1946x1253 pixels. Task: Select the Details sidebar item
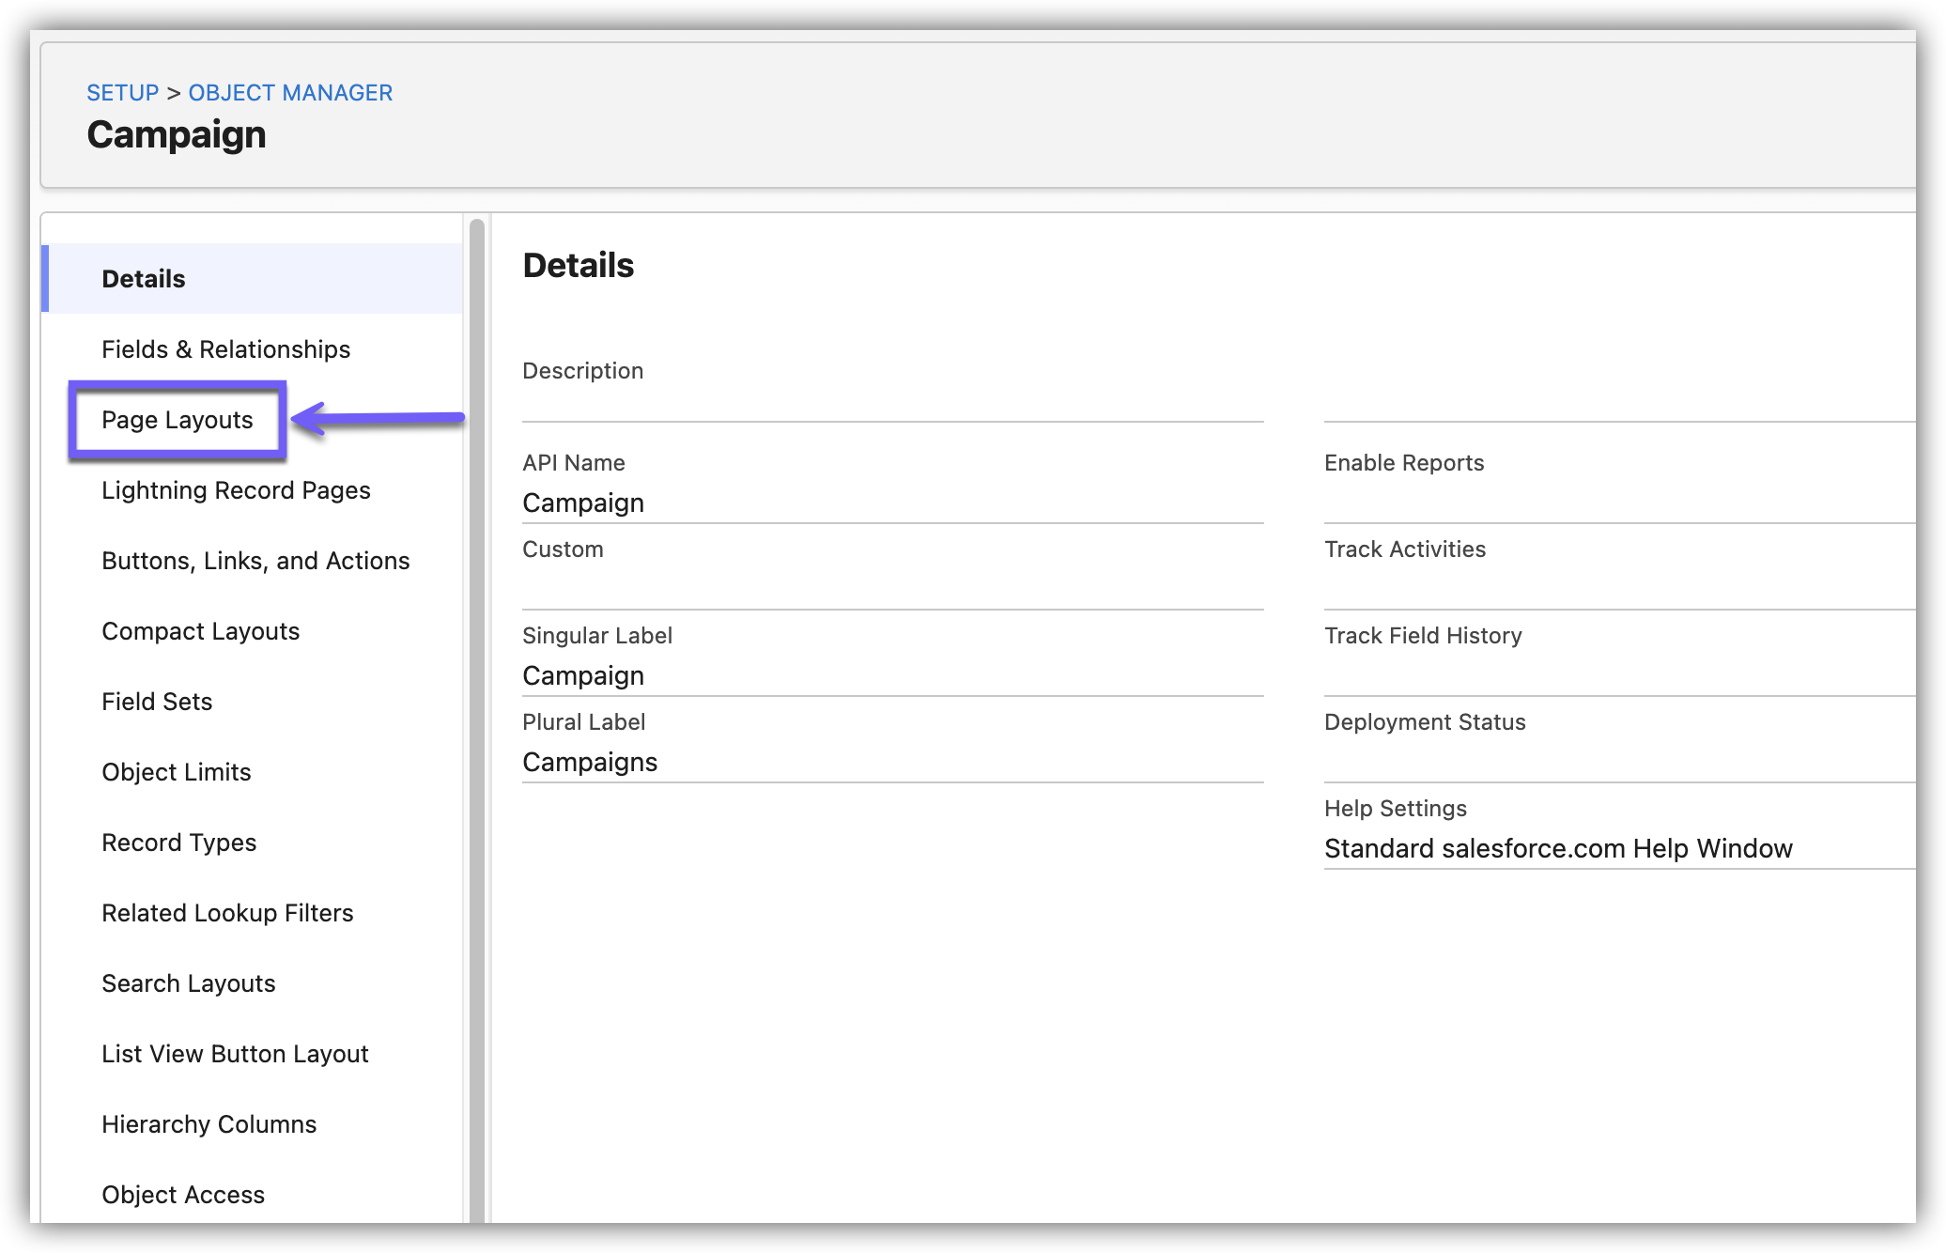pyautogui.click(x=143, y=279)
